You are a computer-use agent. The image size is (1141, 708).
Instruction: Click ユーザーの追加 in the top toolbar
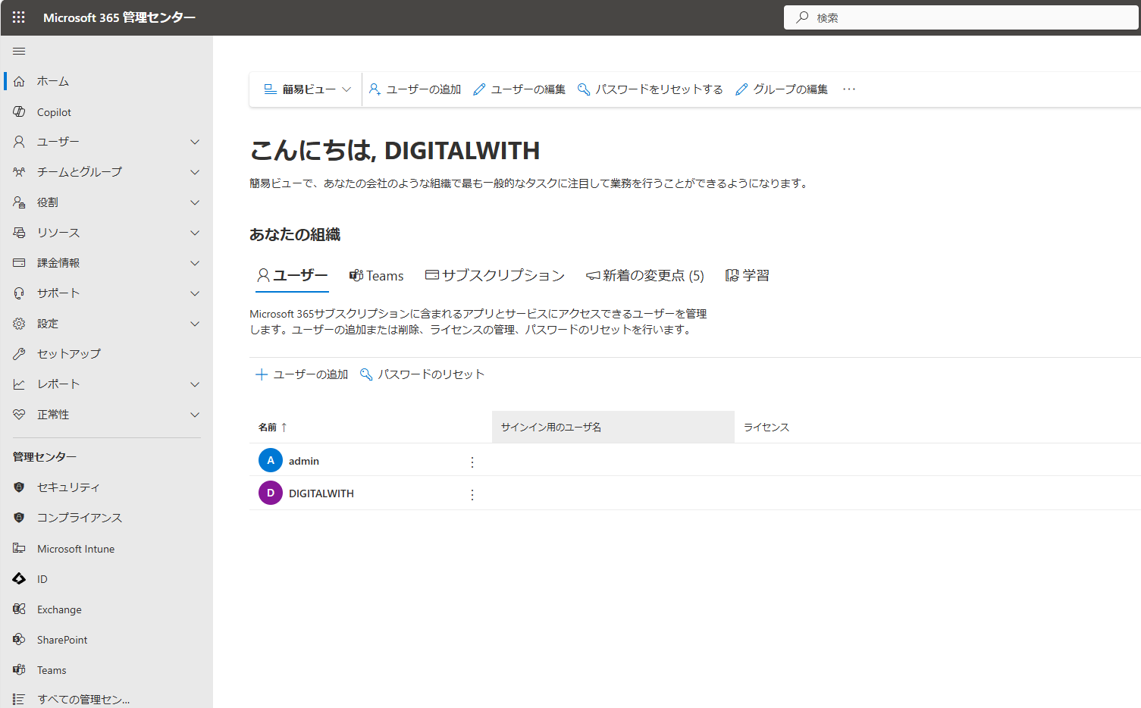pos(415,89)
